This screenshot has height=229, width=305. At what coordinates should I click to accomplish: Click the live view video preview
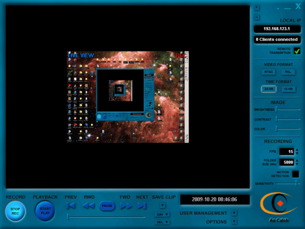(128, 97)
